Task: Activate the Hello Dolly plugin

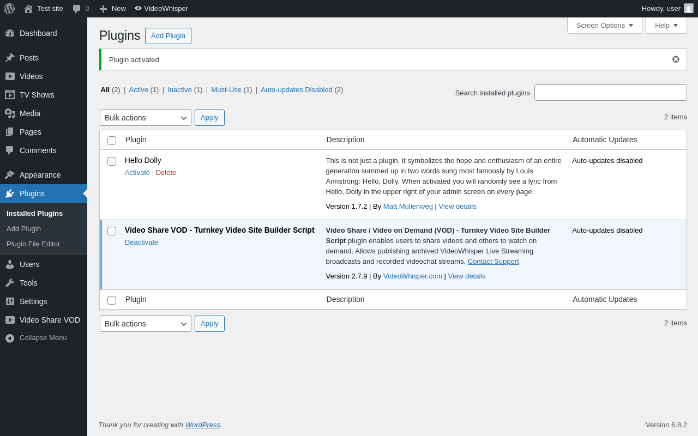Action: tap(137, 173)
